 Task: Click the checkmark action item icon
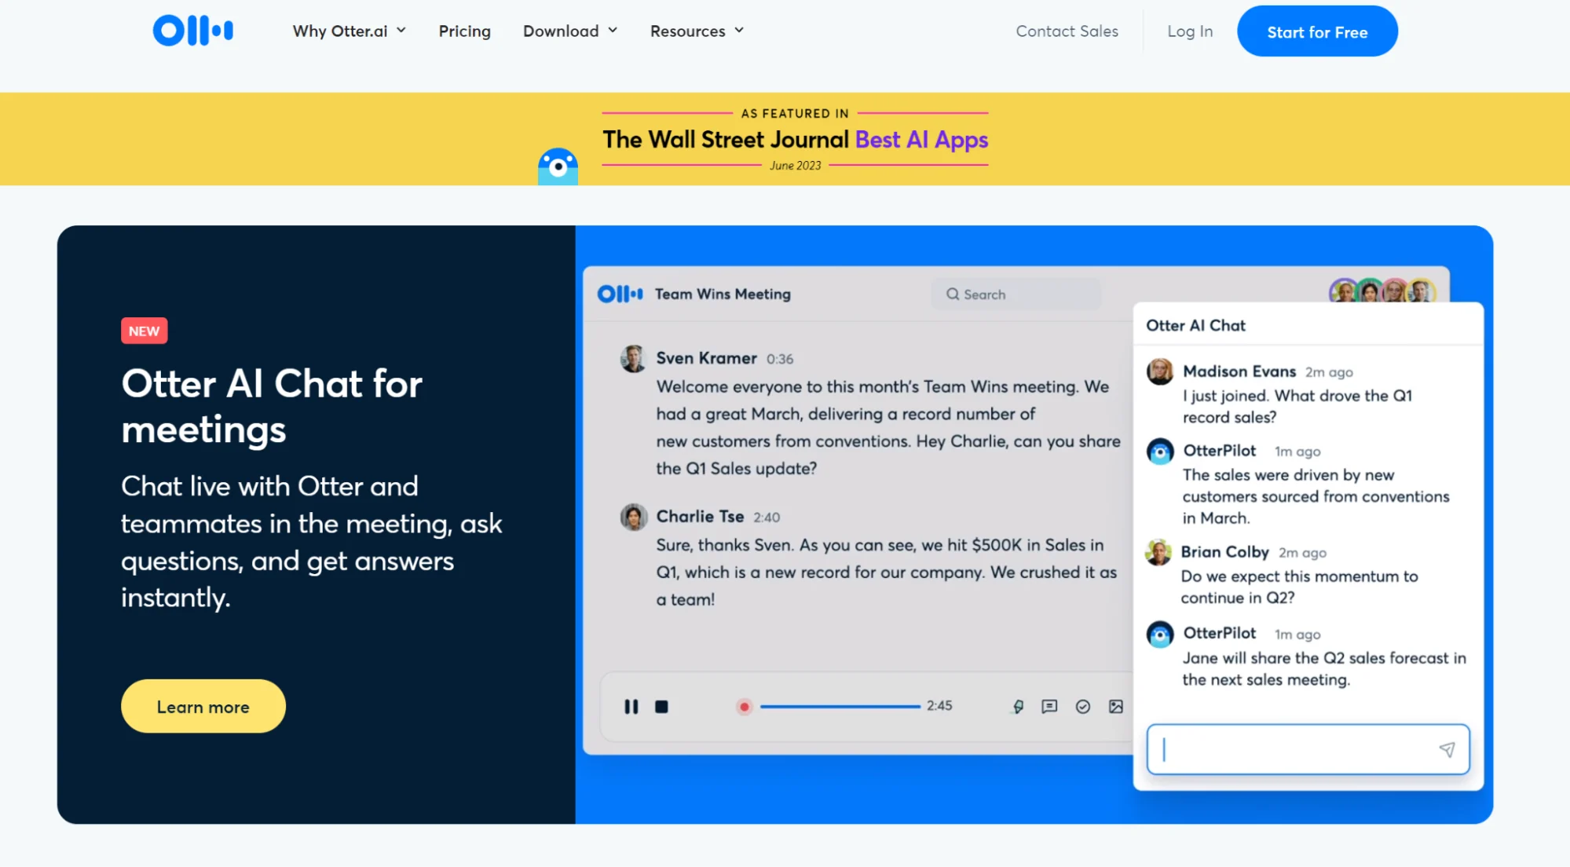coord(1082,707)
